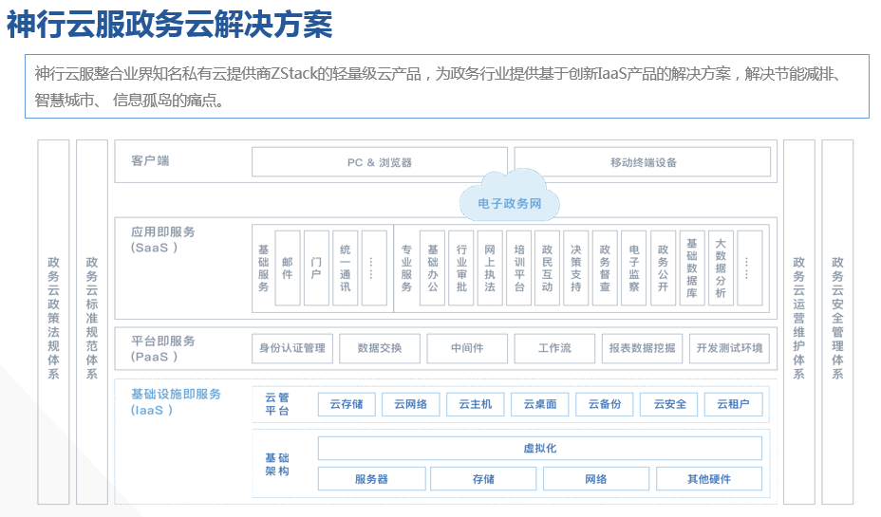Click the 云备份 box
Image resolution: width=881 pixels, height=517 pixels.
[604, 404]
